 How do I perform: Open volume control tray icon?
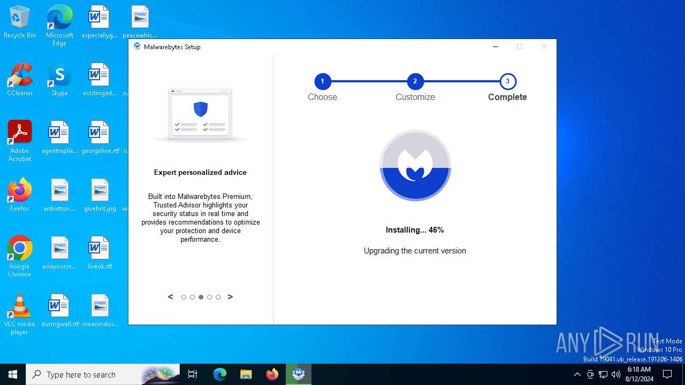click(x=616, y=374)
